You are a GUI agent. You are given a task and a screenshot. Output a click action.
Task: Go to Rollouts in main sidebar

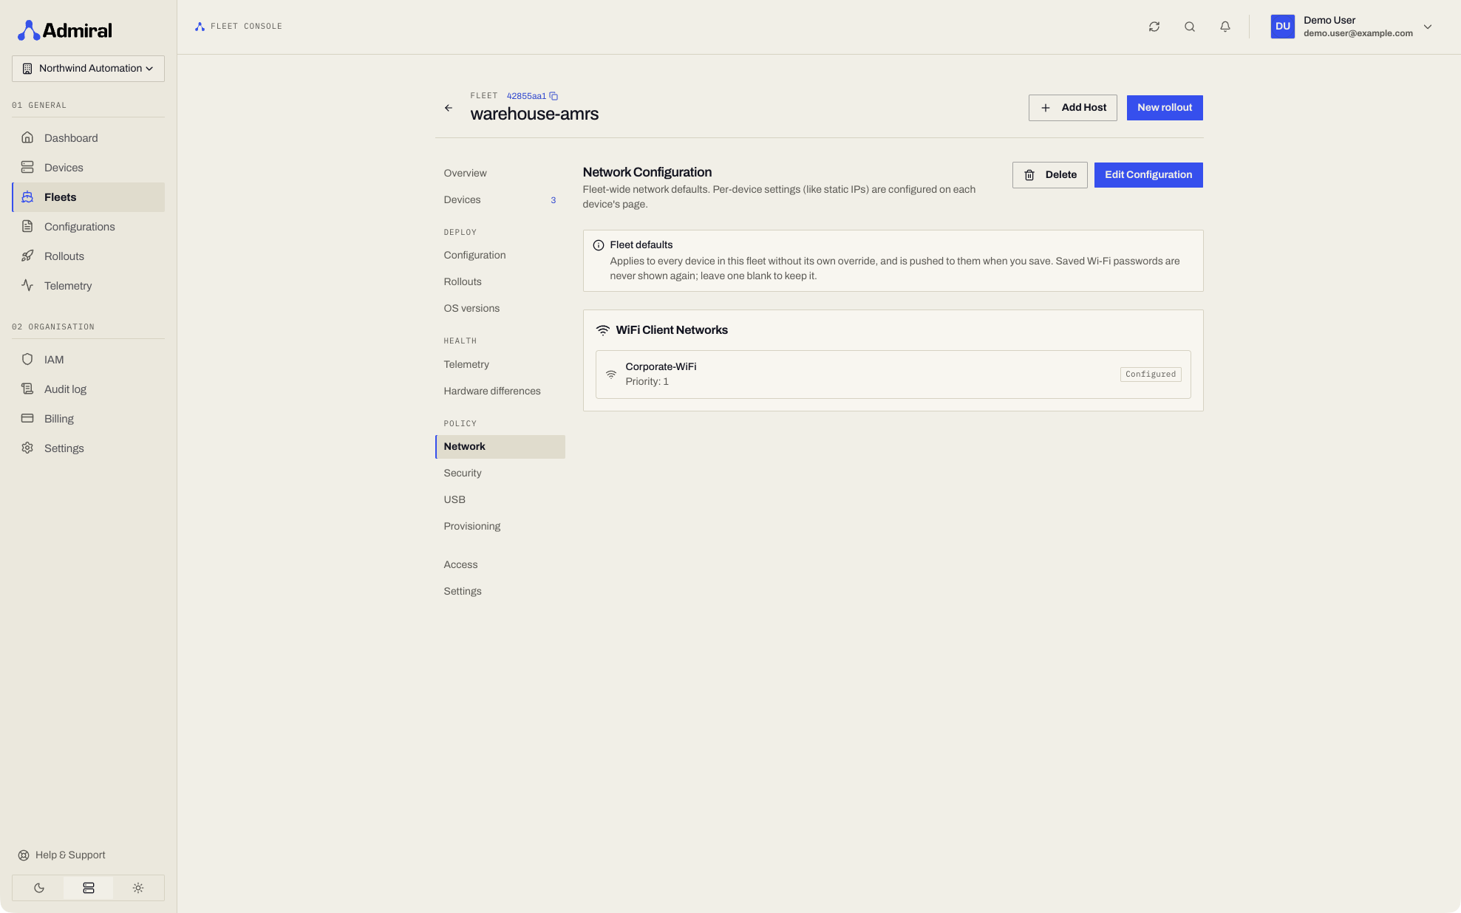(x=89, y=256)
